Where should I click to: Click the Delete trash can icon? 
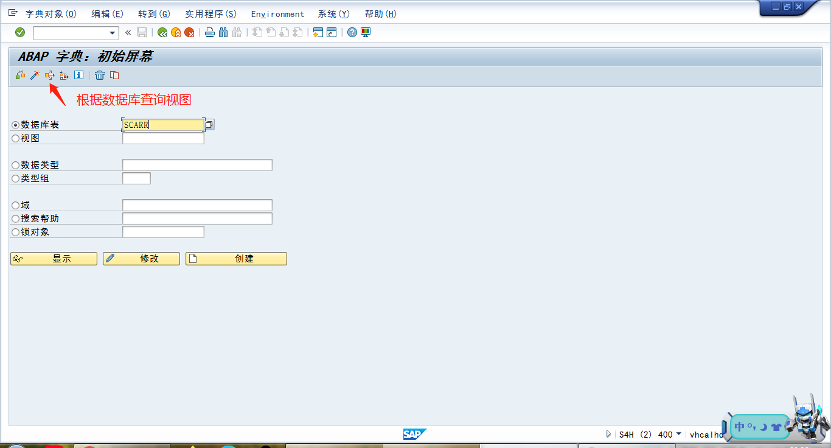click(100, 75)
